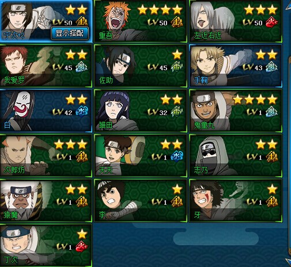Click the water element icon on 天天

[176, 157]
